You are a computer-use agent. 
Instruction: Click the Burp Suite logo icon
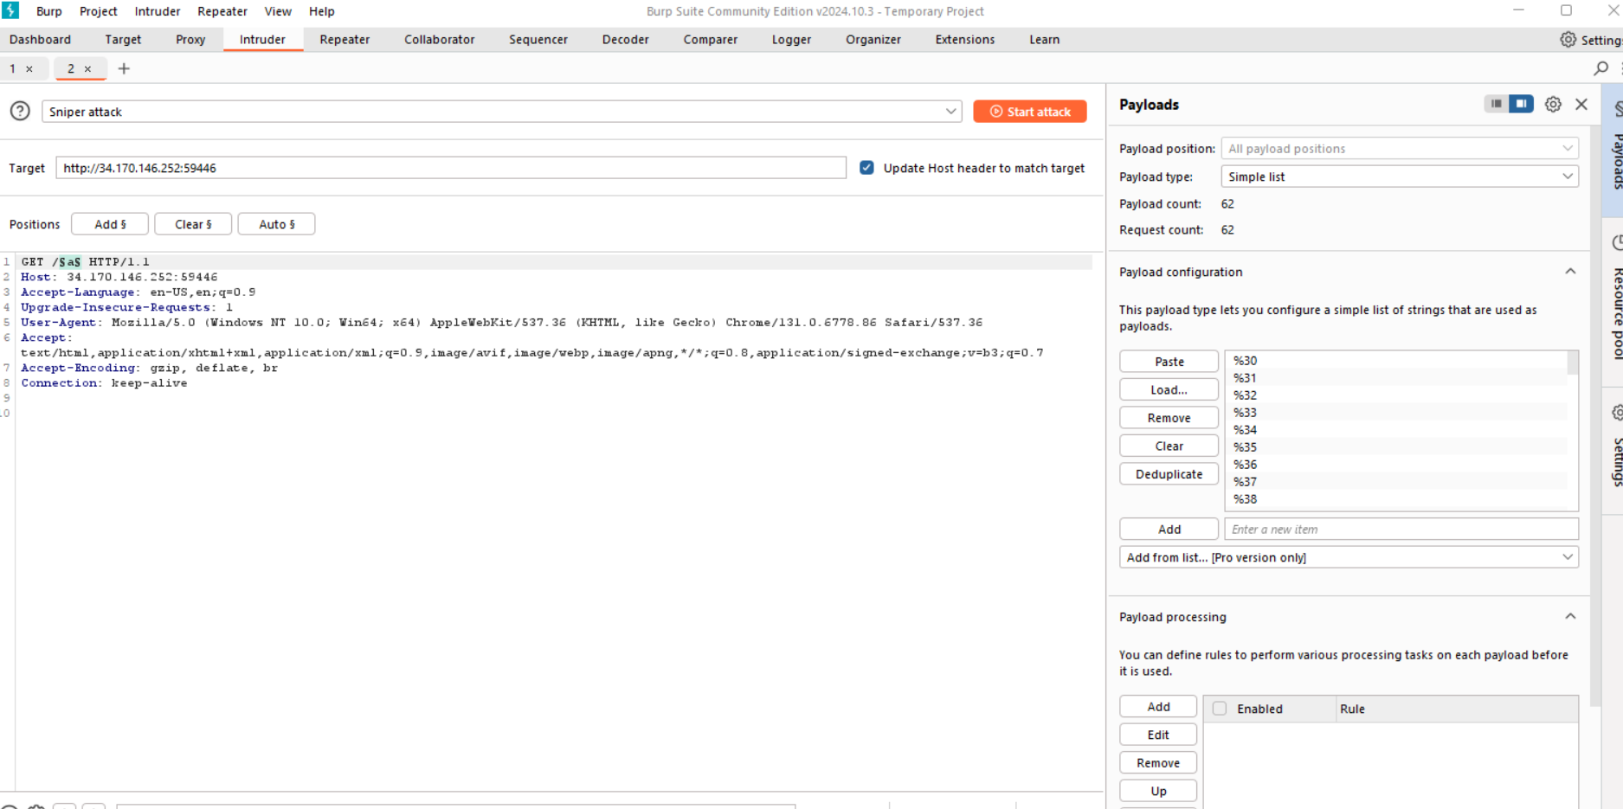click(10, 10)
